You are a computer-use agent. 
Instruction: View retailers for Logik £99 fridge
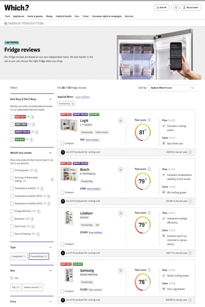click(x=92, y=140)
